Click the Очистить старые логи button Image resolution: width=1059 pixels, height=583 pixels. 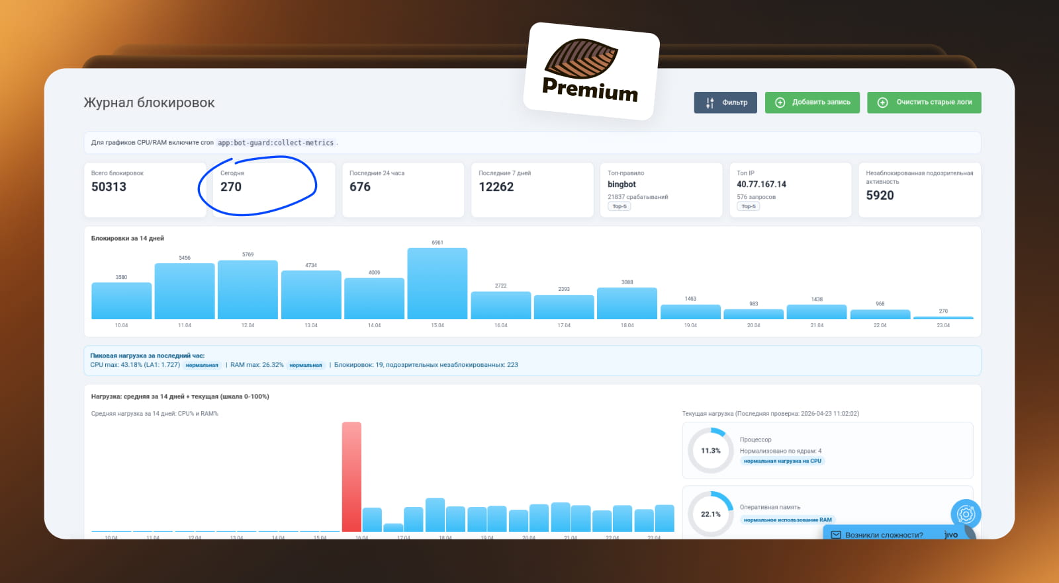coord(924,102)
